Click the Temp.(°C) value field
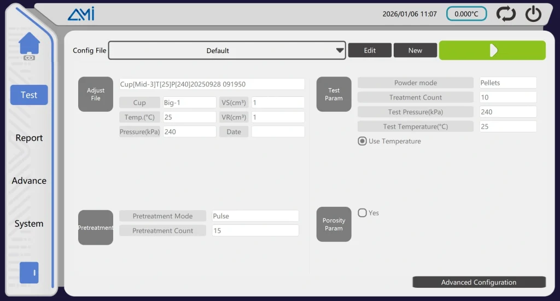Screen dimensions: 560x301 [x=190, y=117]
